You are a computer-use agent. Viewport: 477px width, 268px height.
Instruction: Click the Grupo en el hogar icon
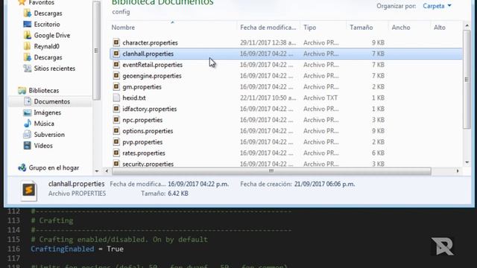[x=22, y=167]
